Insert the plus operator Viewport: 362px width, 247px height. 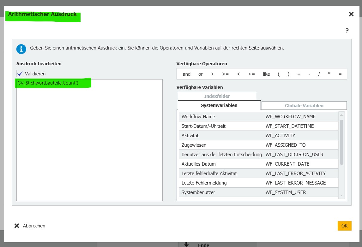coord(299,74)
